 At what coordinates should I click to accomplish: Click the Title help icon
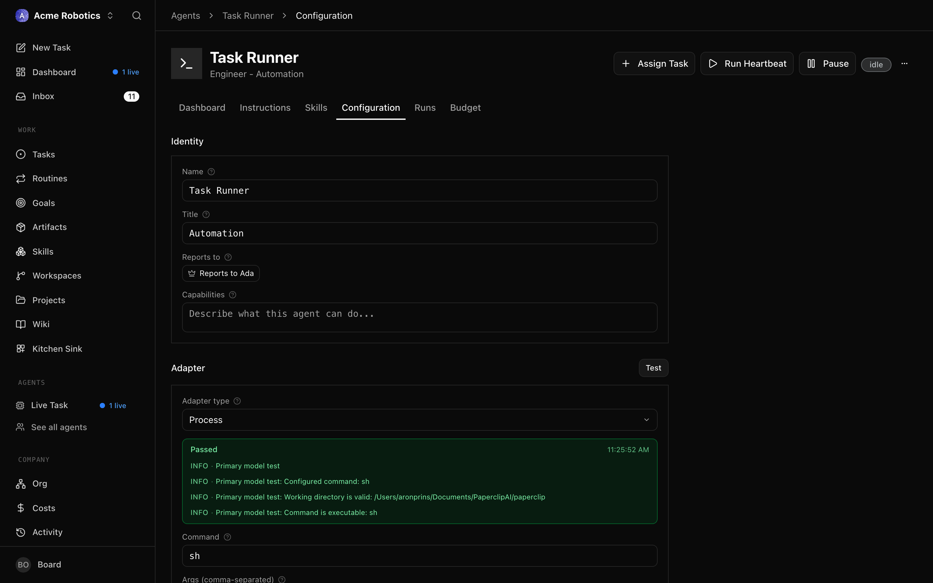(x=206, y=214)
